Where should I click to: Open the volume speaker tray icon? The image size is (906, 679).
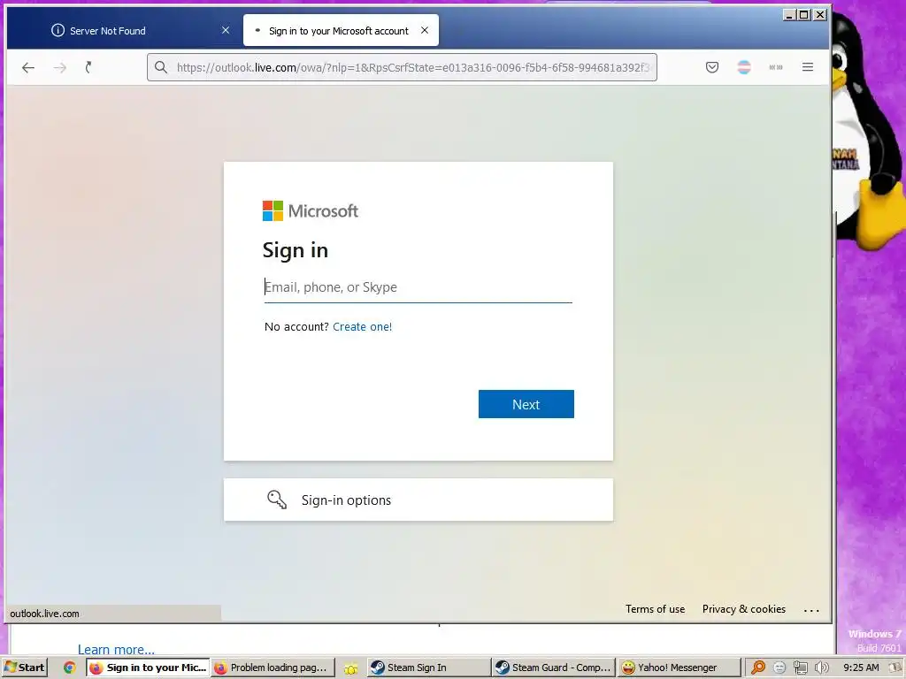[x=821, y=668]
